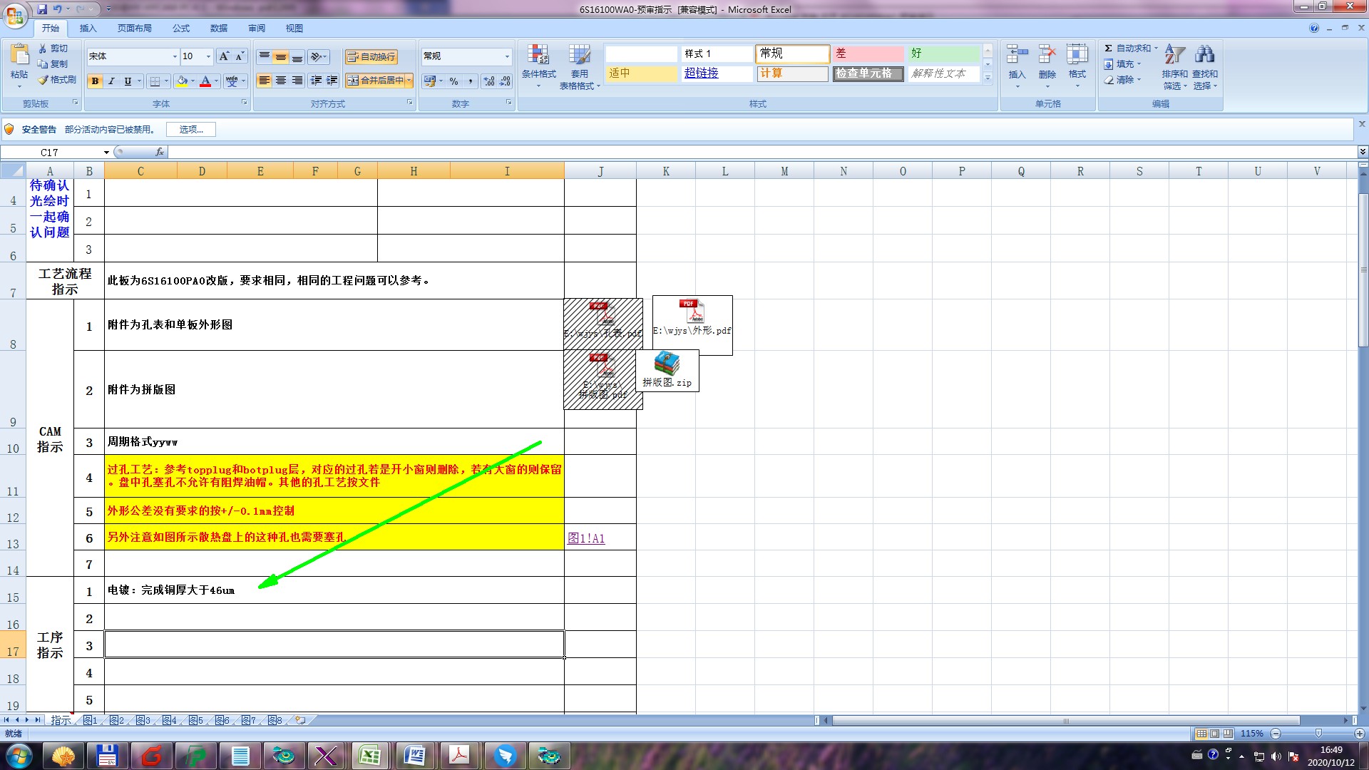
Task: Click the zoom slider handle
Action: tap(1318, 734)
